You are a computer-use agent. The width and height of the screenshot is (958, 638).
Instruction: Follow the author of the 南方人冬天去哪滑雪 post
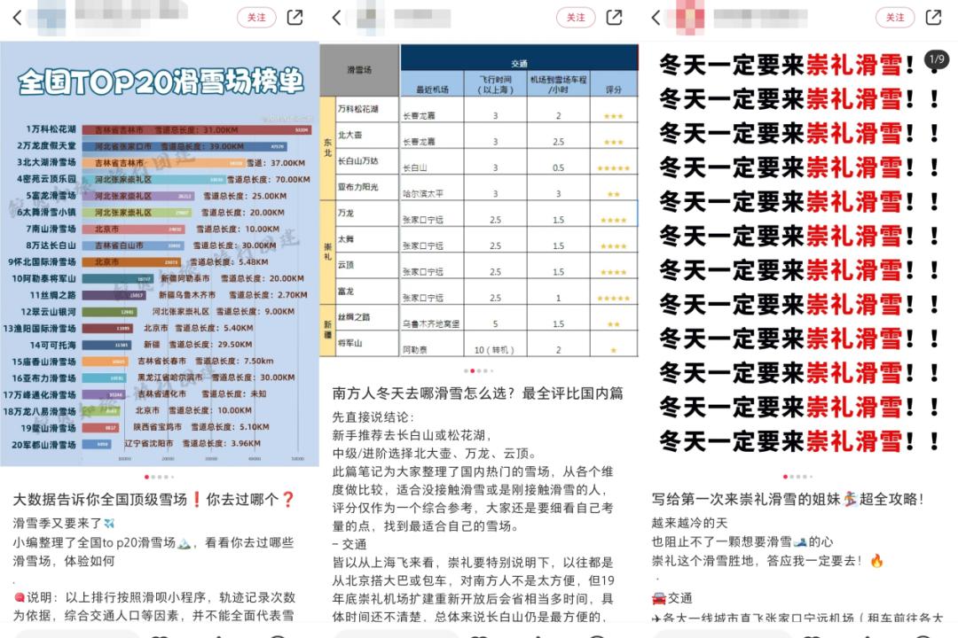tap(576, 18)
